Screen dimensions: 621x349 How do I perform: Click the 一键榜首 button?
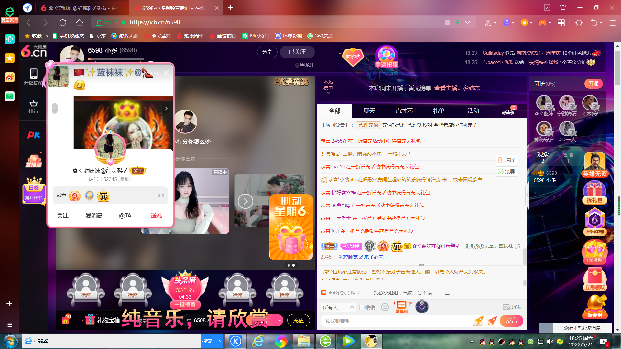(x=185, y=304)
